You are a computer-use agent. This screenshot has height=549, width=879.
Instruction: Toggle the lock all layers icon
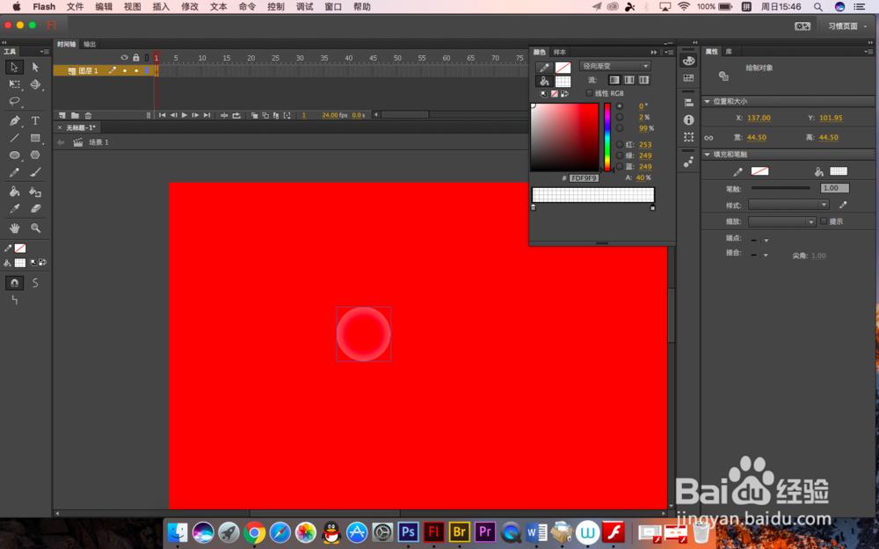coord(136,58)
